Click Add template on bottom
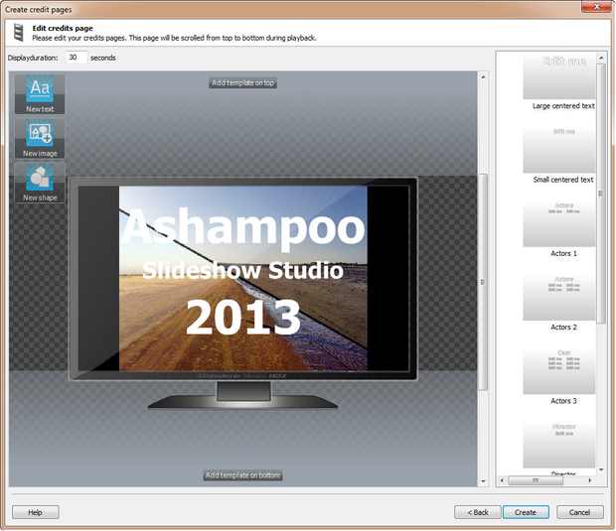The image size is (616, 531). [243, 475]
